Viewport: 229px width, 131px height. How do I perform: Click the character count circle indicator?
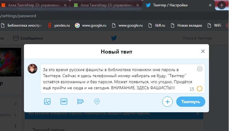click(x=200, y=89)
